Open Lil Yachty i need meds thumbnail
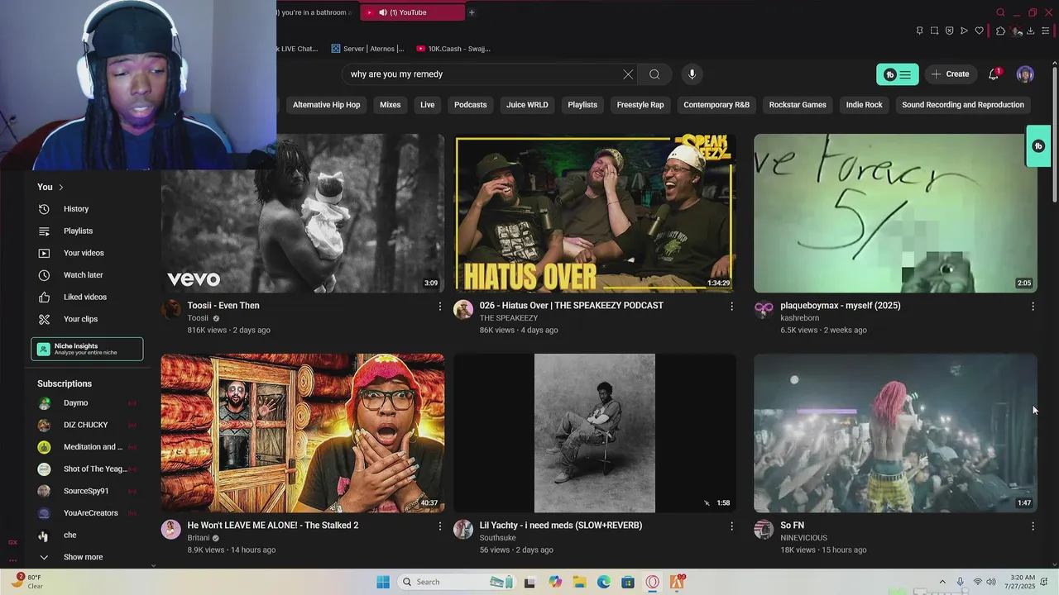The height and width of the screenshot is (595, 1059). (x=595, y=433)
